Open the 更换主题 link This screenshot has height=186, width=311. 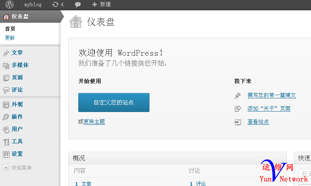pos(94,122)
